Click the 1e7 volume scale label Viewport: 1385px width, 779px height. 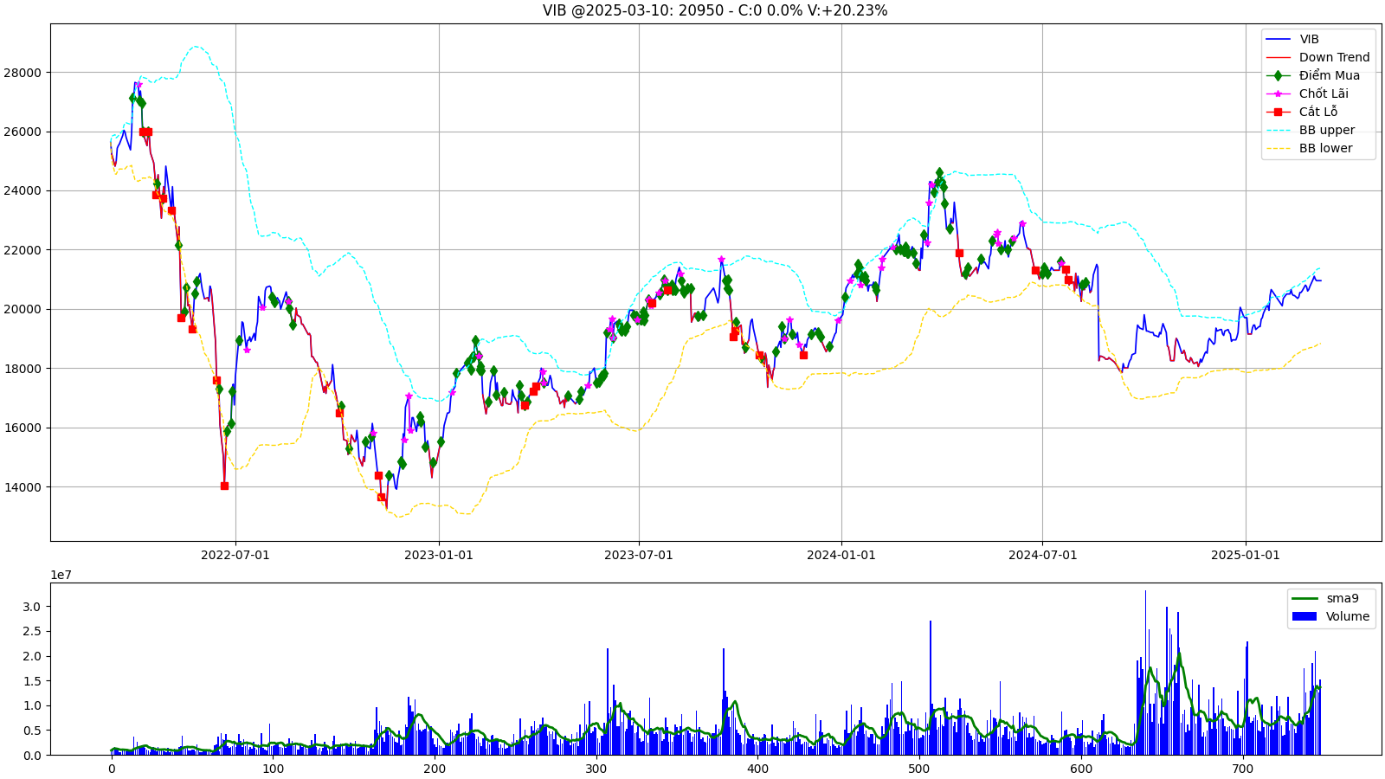pyautogui.click(x=61, y=575)
